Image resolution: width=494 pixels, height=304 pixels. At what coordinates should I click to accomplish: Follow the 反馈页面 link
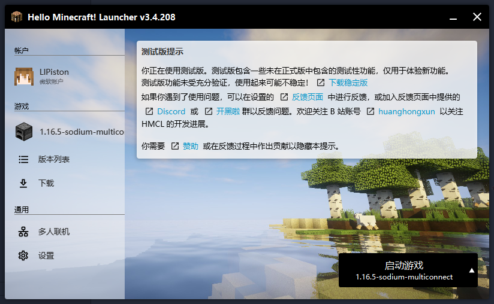pos(308,97)
